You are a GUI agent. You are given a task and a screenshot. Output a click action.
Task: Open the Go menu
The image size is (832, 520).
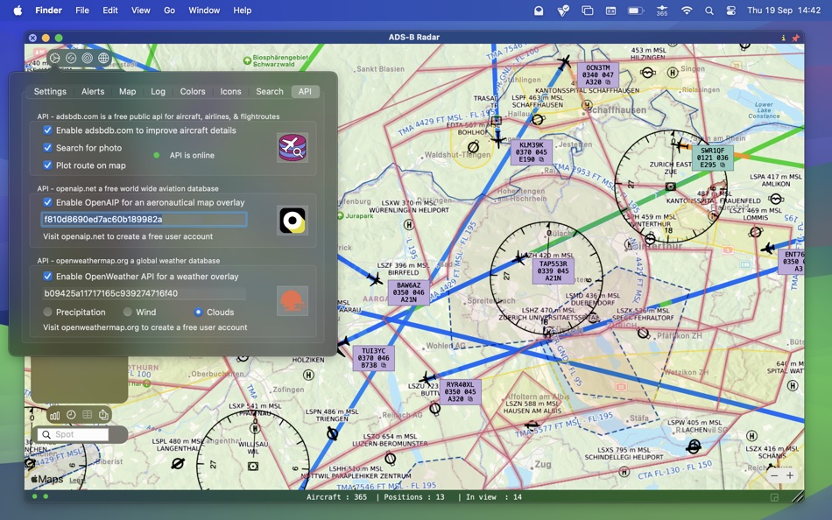[169, 11]
